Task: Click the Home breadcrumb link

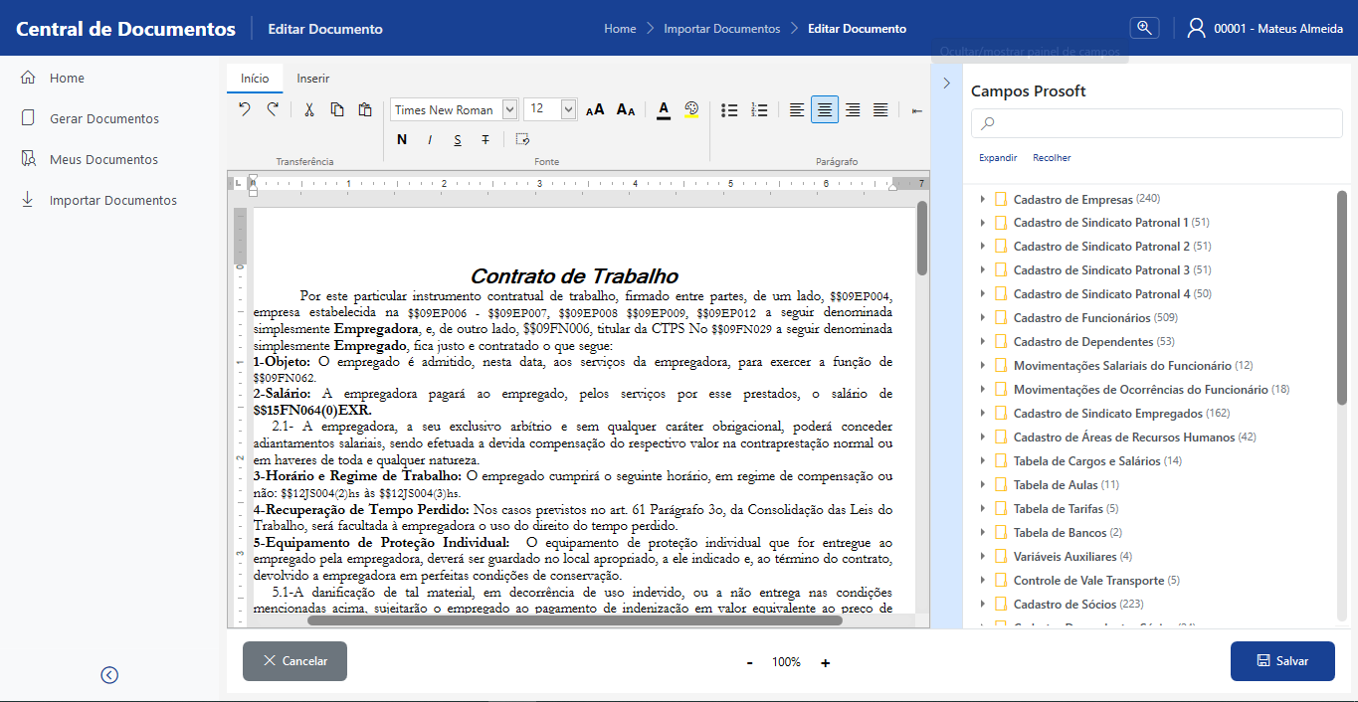Action: coord(620,29)
